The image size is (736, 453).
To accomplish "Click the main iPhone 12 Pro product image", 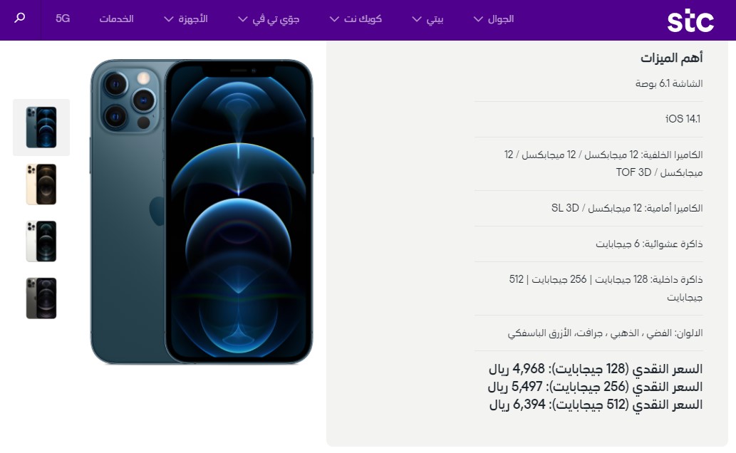I will coord(202,212).
